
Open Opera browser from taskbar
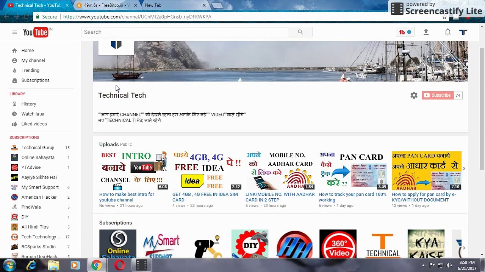(x=120, y=265)
